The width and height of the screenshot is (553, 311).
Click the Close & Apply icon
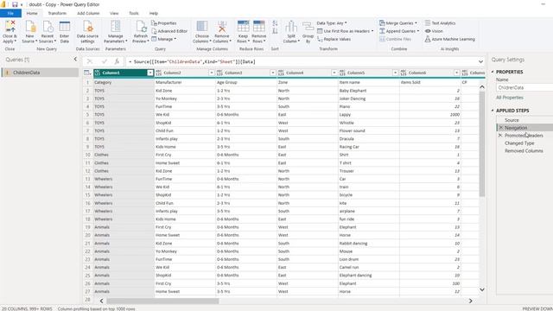pos(10,27)
